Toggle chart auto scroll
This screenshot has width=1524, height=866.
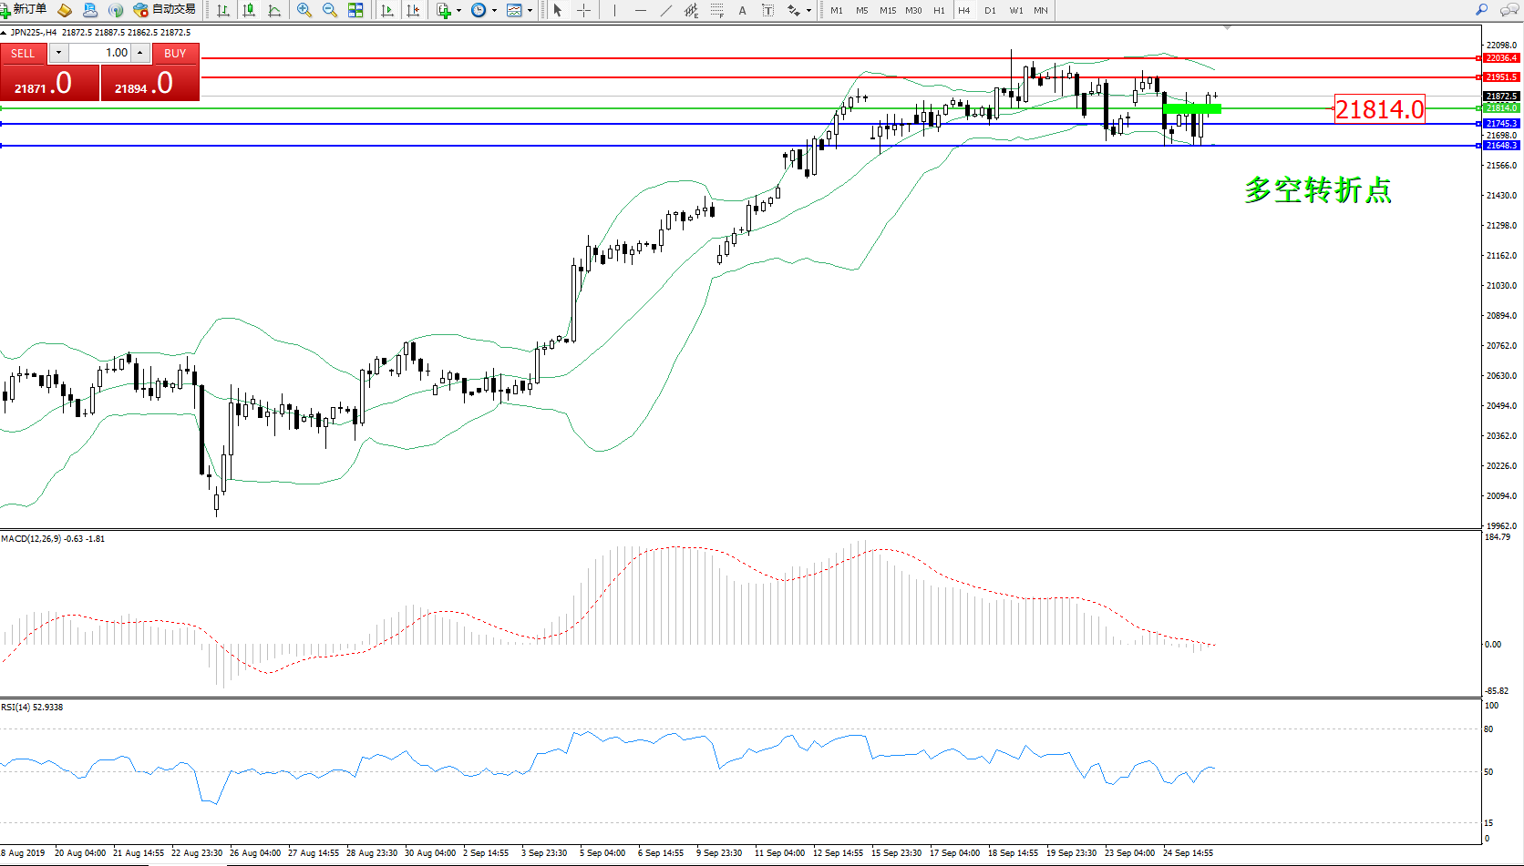click(x=387, y=10)
